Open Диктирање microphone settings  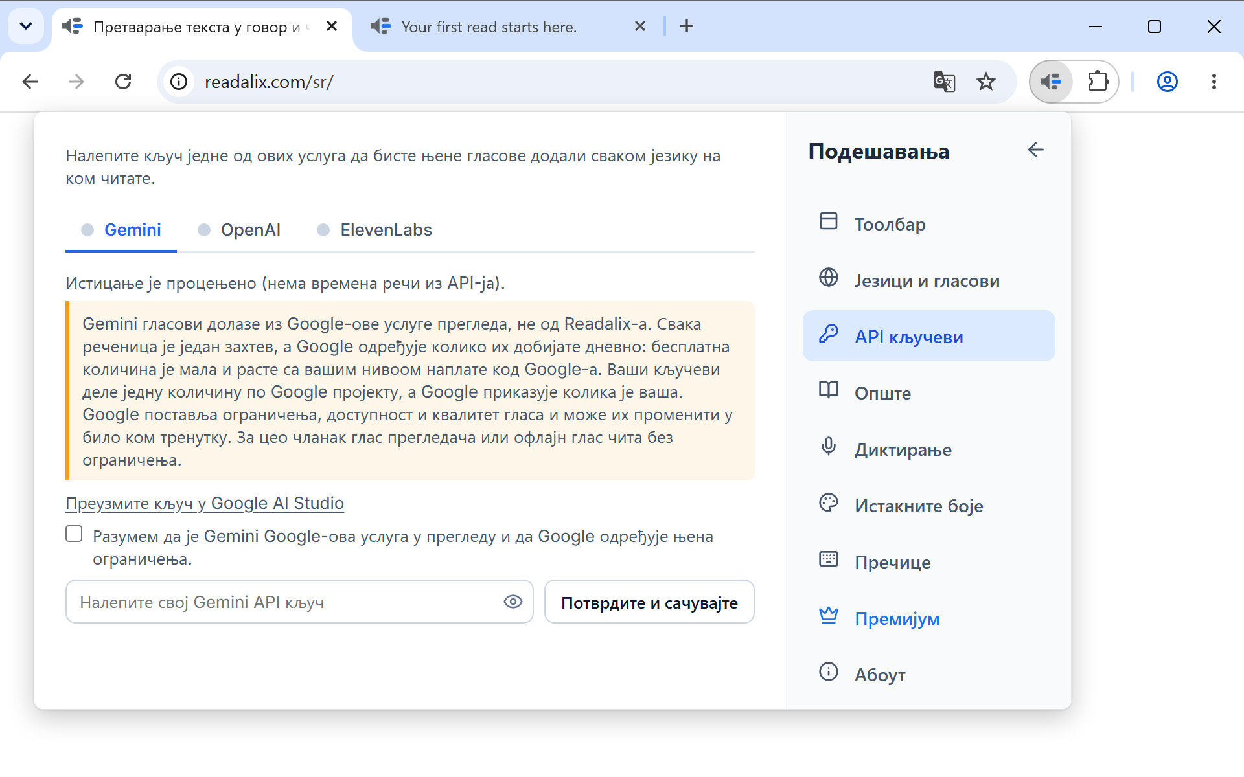928,449
